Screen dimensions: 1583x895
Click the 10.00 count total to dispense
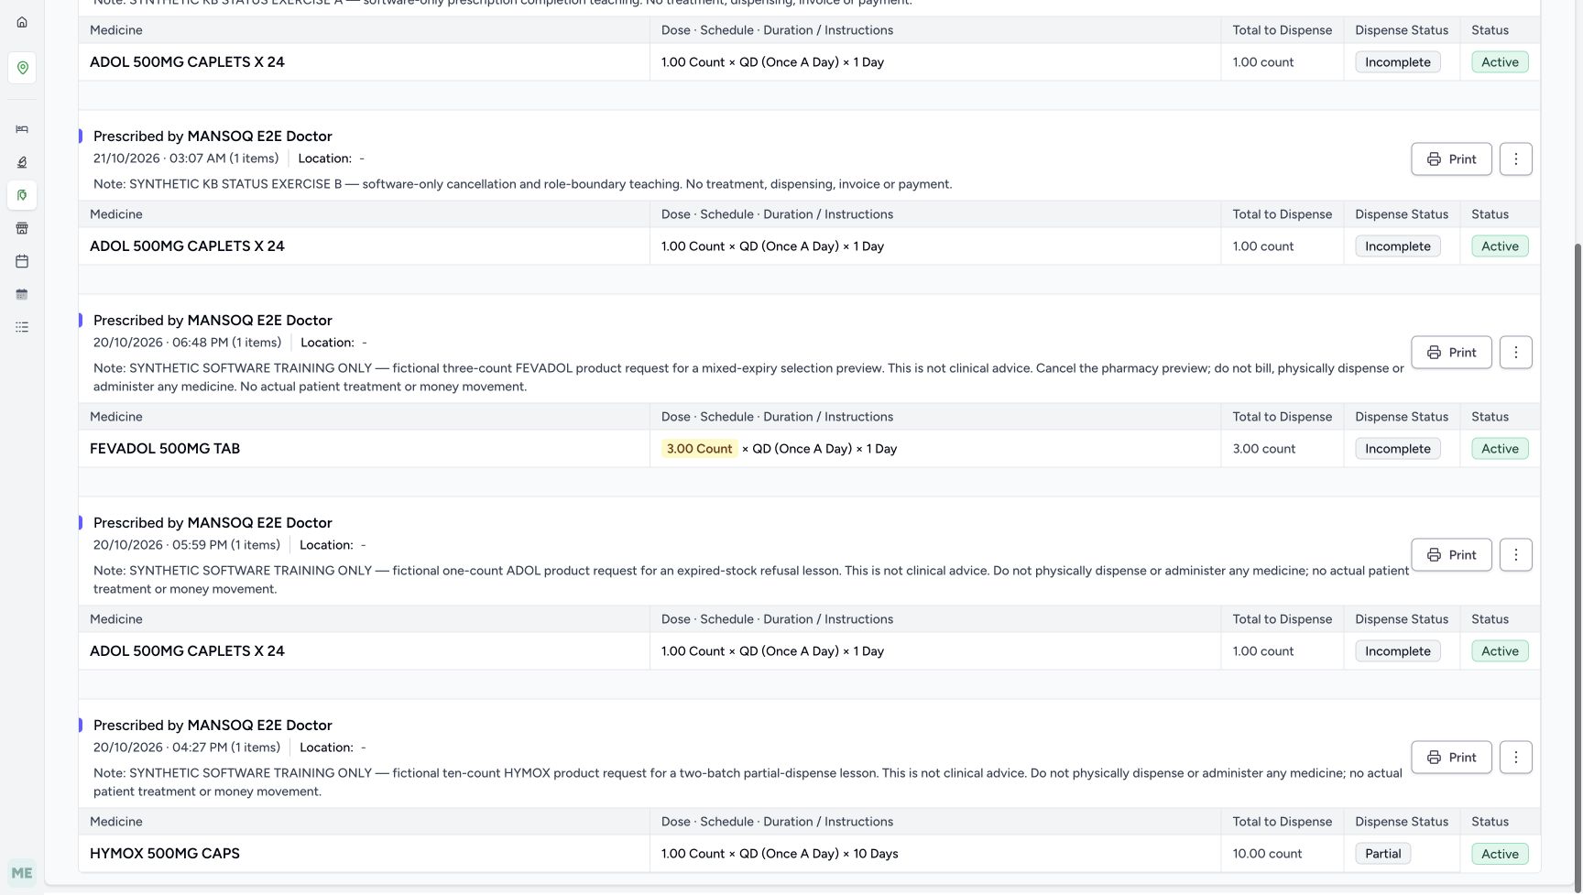(x=1267, y=854)
